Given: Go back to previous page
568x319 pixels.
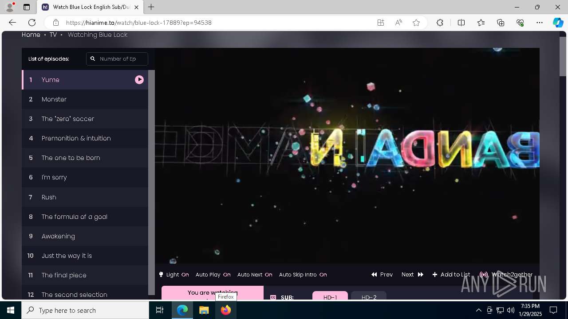Looking at the screenshot, I should pos(12,23).
